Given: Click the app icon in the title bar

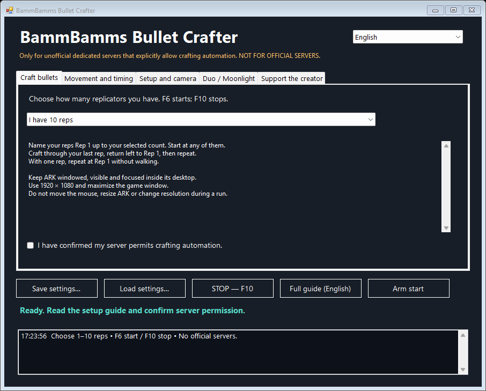Looking at the screenshot, I should 10,10.
